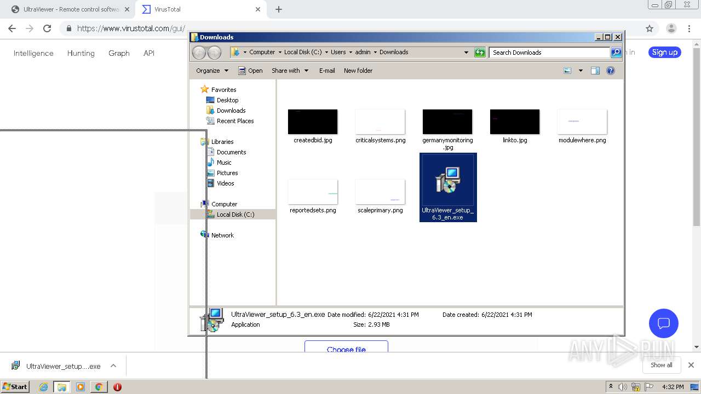701x394 pixels.
Task: Select Favorites in navigation pane
Action: (223, 90)
